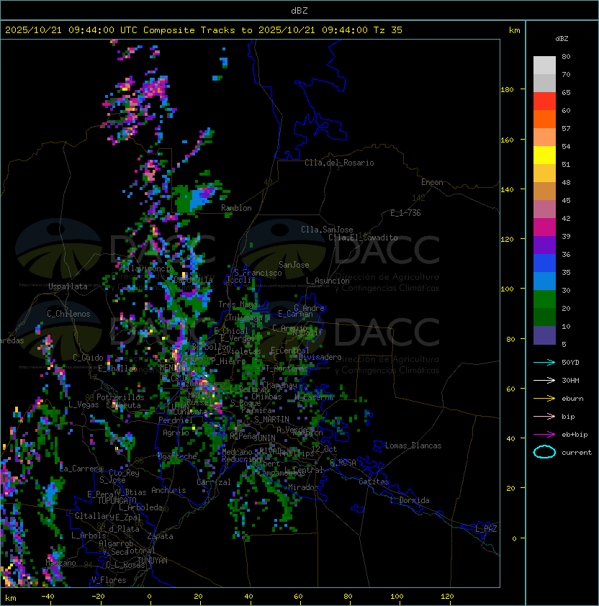Viewport: 599px width, 606px height.
Task: Click the Mirador place label
Action: (303, 488)
